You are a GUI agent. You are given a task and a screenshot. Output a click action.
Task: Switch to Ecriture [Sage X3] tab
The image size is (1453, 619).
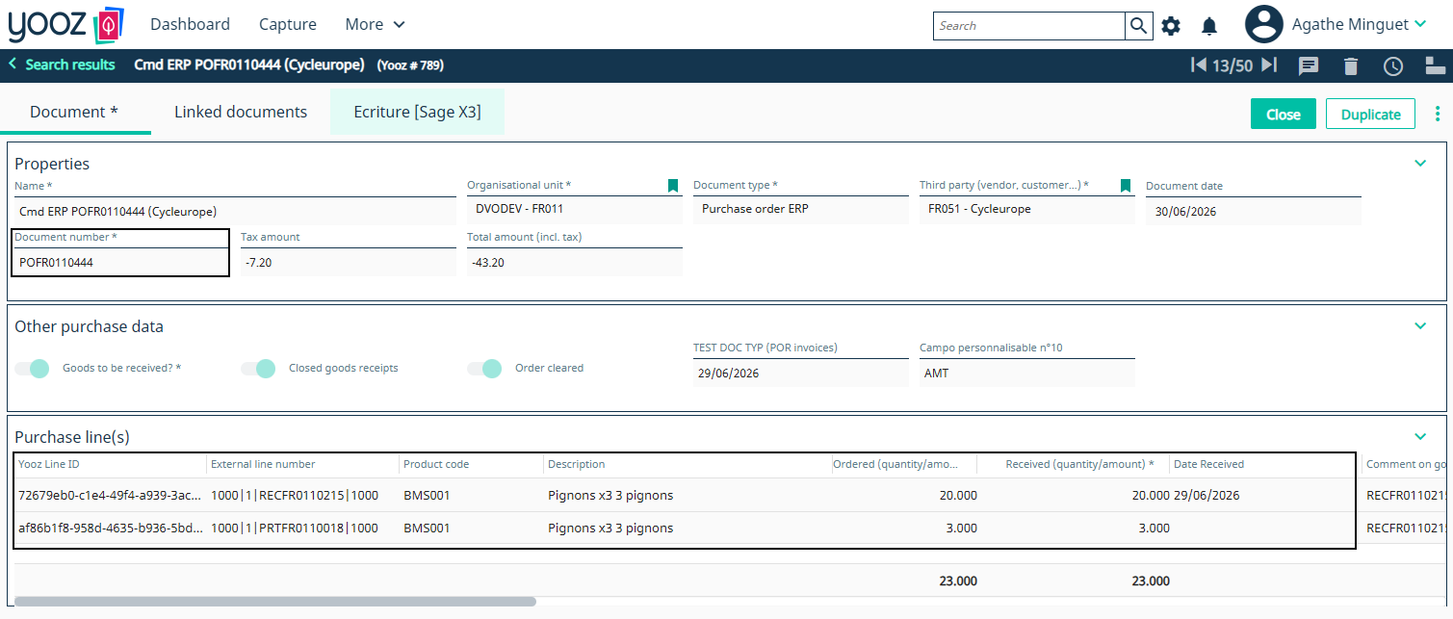pos(417,112)
